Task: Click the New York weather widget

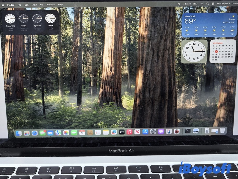Action: [209, 25]
